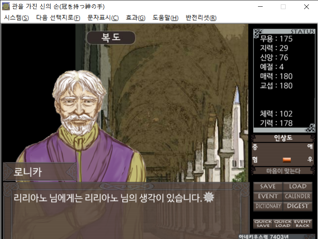
Task: Open the EVENT list button
Action: [268, 196]
